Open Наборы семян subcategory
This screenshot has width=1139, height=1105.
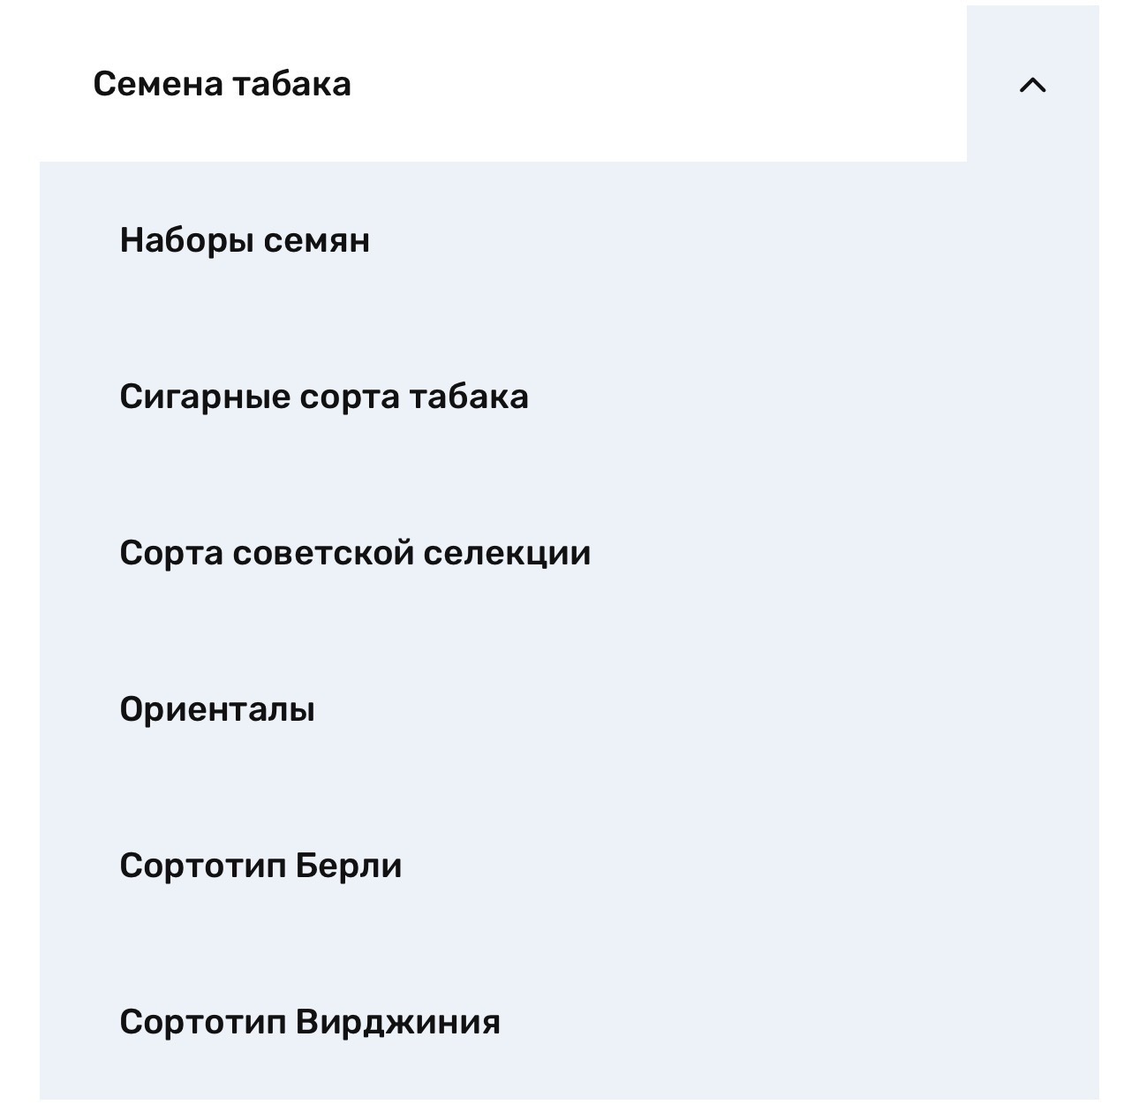[245, 240]
